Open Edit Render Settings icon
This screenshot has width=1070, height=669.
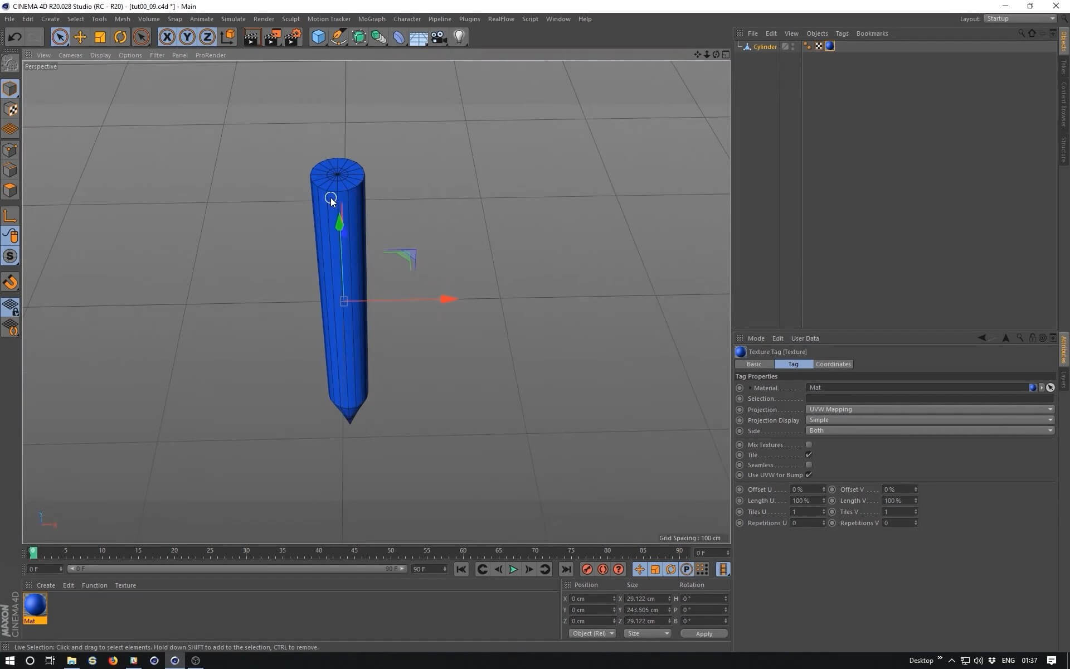coord(293,37)
